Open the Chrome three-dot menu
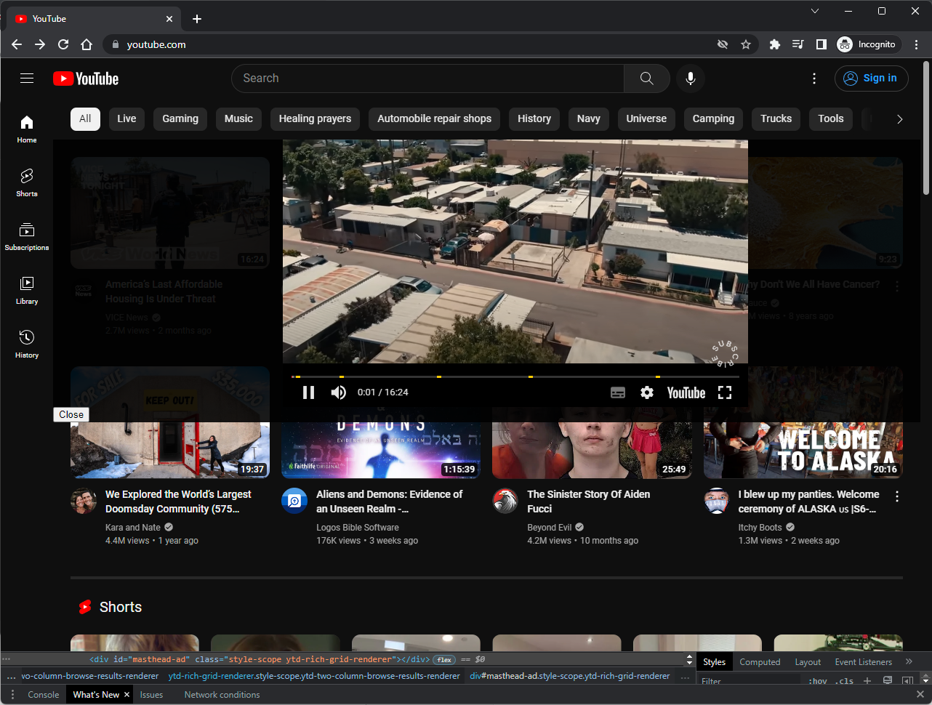Viewport: 932px width, 705px height. [x=917, y=44]
